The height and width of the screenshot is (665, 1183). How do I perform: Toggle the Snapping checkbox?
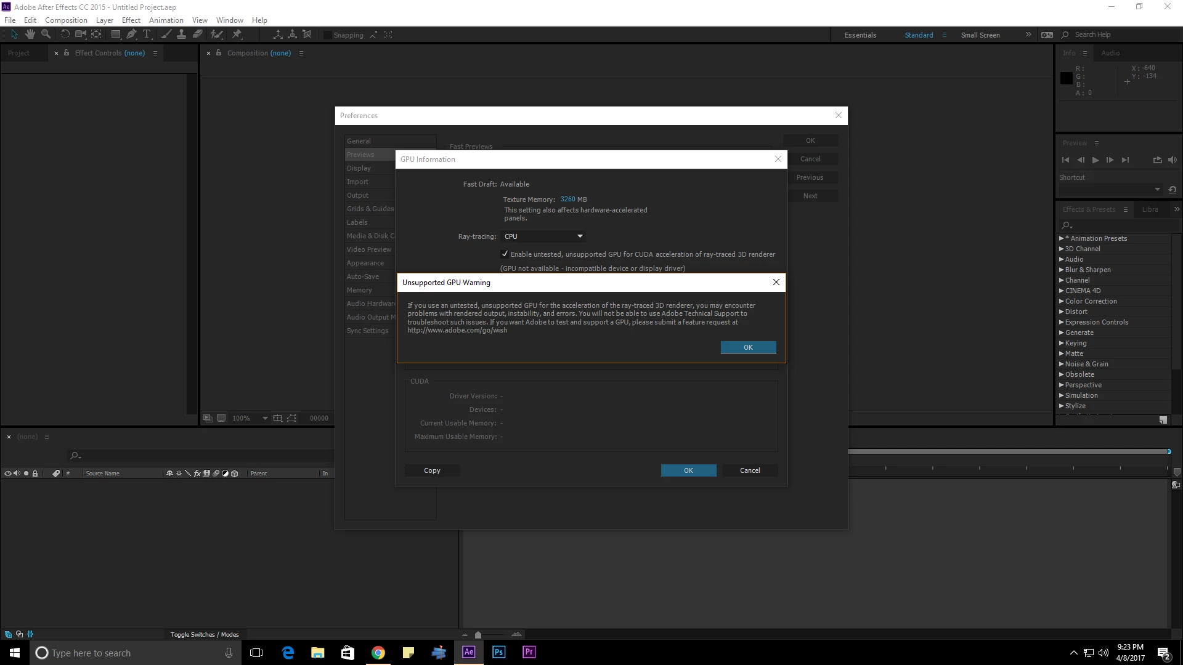328,35
